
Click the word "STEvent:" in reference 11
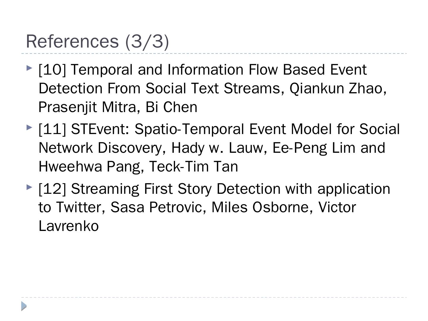[100, 129]
